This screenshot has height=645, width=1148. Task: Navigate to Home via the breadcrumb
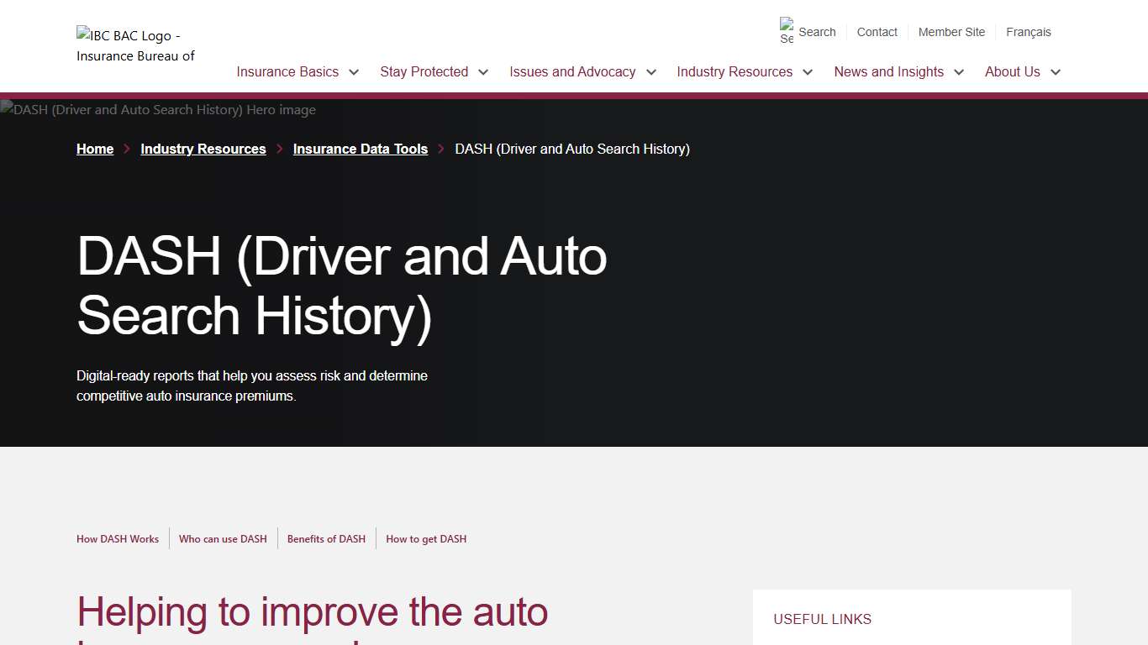click(x=95, y=149)
